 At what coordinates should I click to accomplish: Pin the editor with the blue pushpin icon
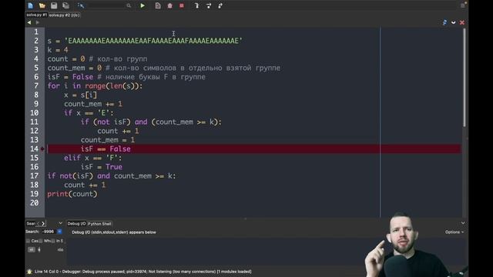click(444, 22)
